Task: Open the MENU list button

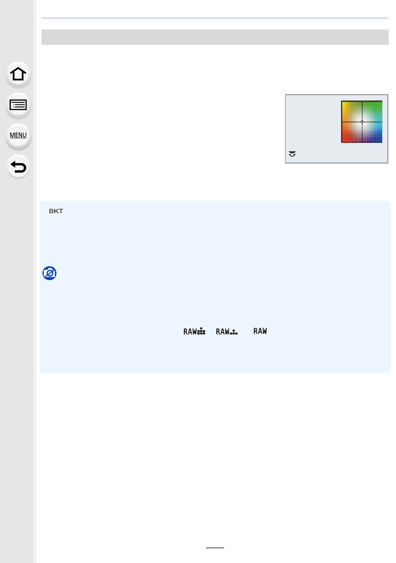Action: (x=18, y=135)
